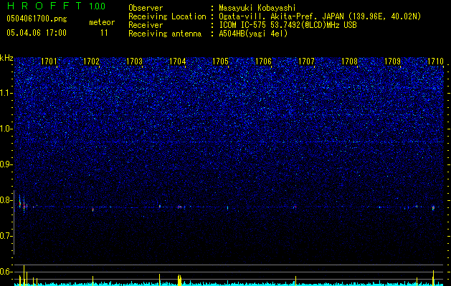Click the yellow intensity spike below 1710
The image size is (451, 286).
(x=433, y=277)
